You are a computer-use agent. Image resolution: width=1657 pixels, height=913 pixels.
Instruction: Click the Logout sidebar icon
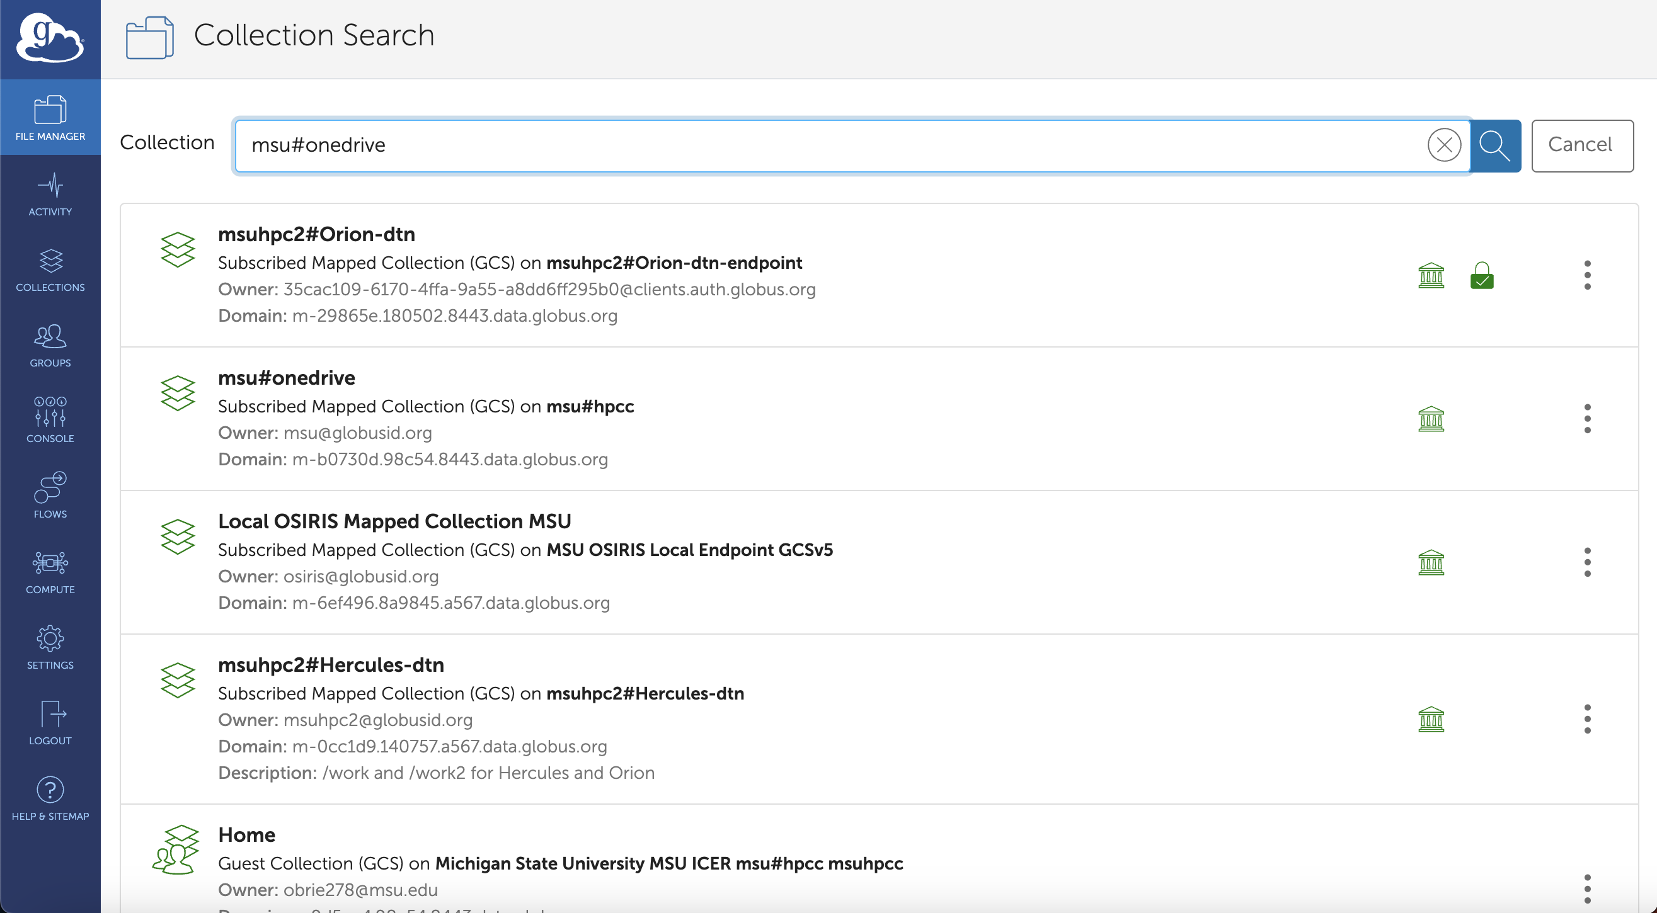pyautogui.click(x=50, y=723)
